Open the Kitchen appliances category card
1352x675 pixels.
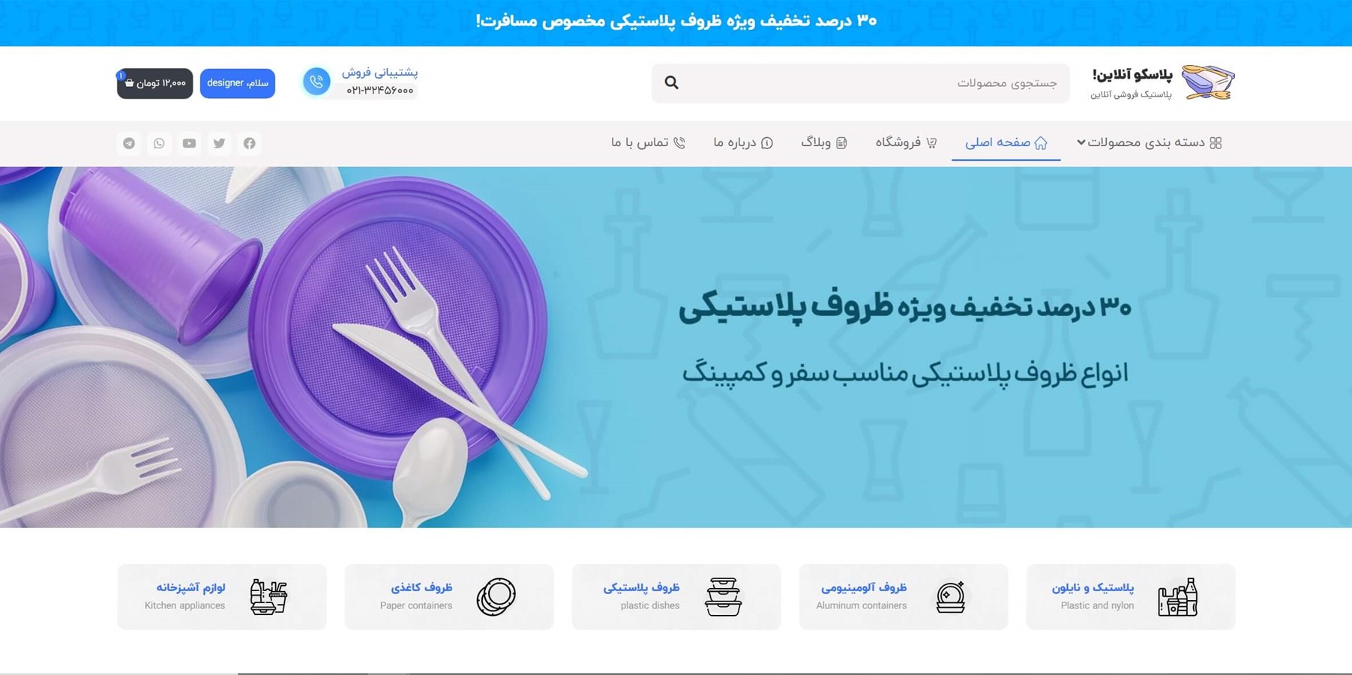point(222,597)
